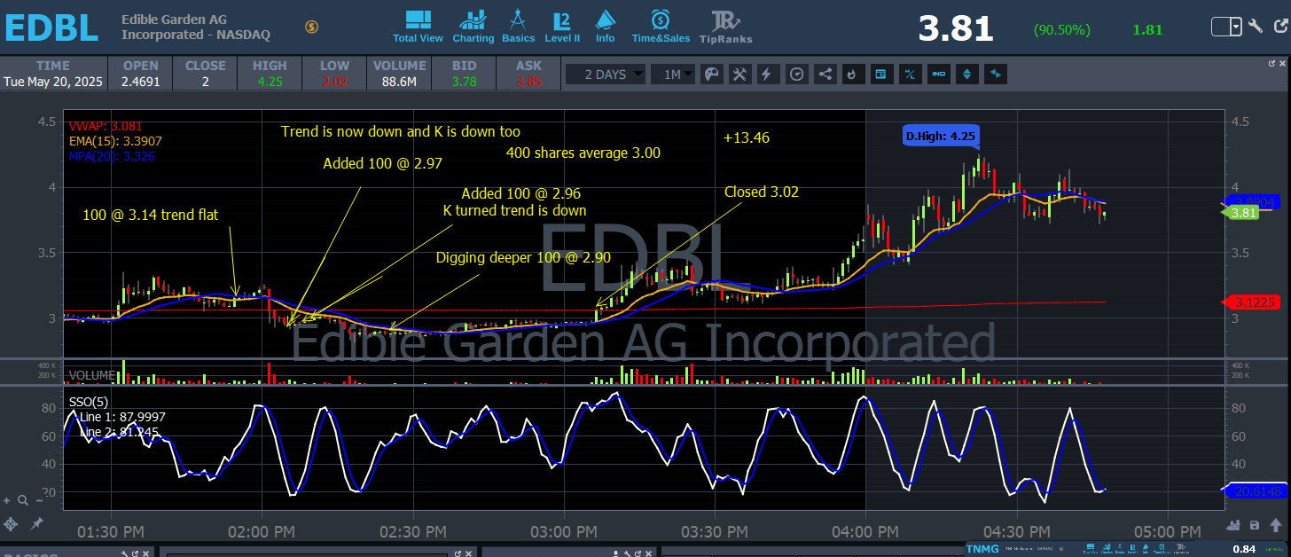Zoom in the chart with plus icon
This screenshot has height=557, width=1291.
(x=8, y=499)
